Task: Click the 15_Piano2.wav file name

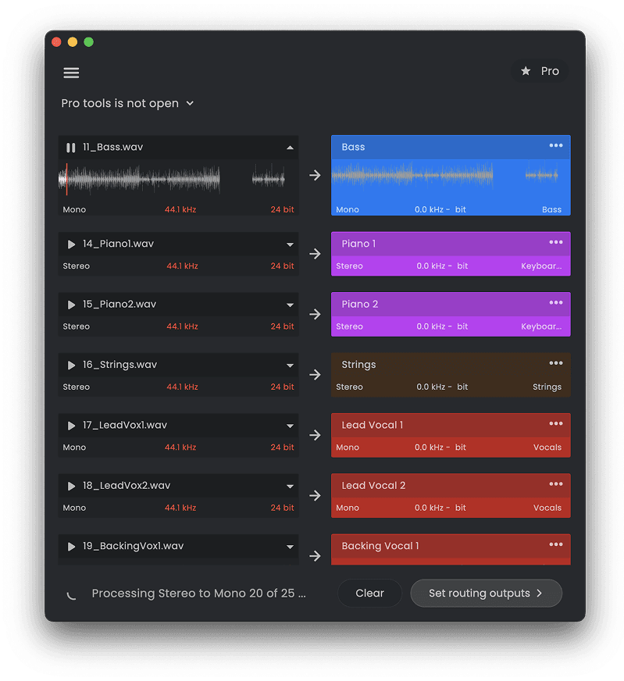Action: tap(119, 305)
